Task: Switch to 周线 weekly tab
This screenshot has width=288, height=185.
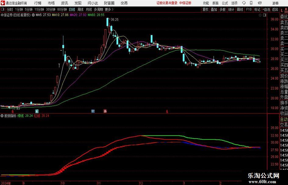Action: pyautogui.click(x=80, y=9)
